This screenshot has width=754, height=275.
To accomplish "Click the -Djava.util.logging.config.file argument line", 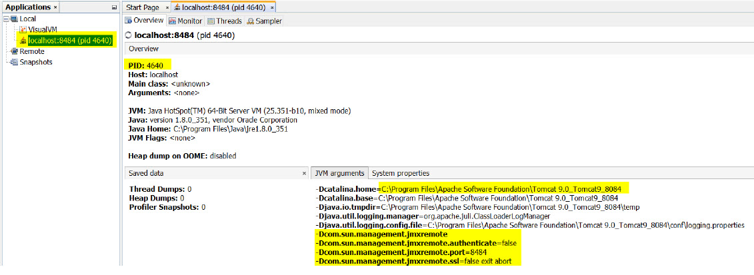I will (x=530, y=225).
